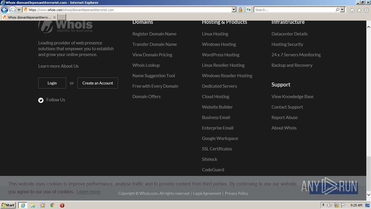Open Privacy Policy footer link
The height and width of the screenshot is (209, 371).
click(x=237, y=193)
